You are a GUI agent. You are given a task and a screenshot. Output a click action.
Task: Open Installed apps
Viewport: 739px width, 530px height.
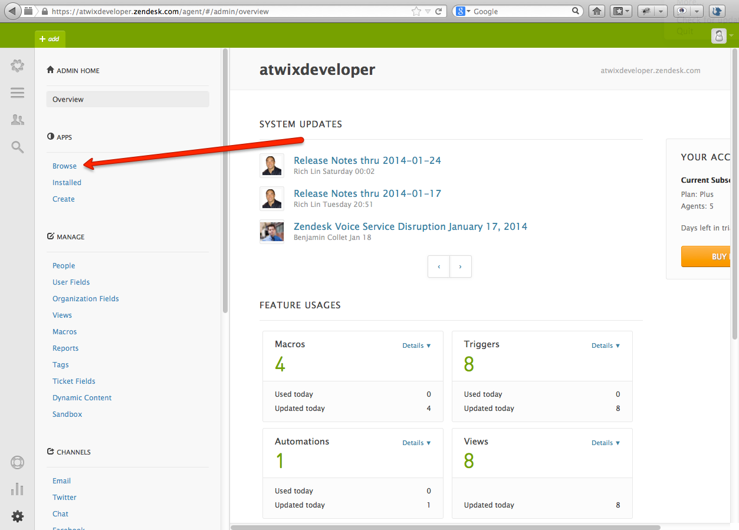67,182
